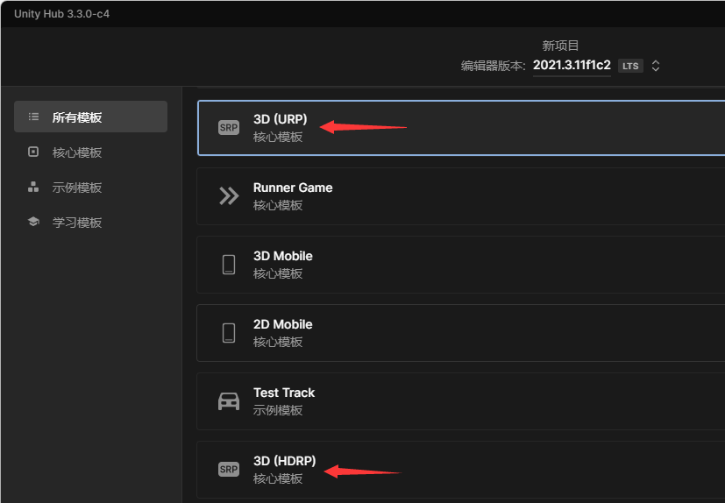Click the blocks icon next to 示例模板
Viewport: 725px width, 503px height.
[x=33, y=187]
